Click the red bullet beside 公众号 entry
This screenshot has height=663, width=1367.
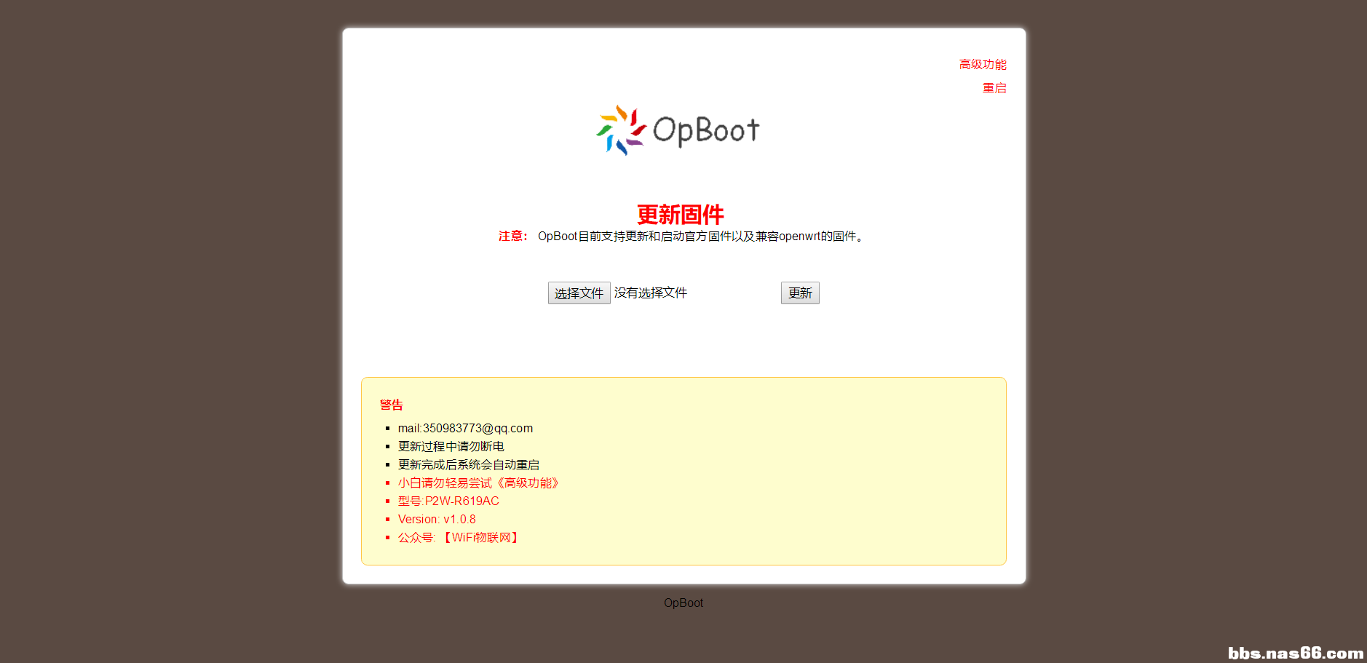387,537
